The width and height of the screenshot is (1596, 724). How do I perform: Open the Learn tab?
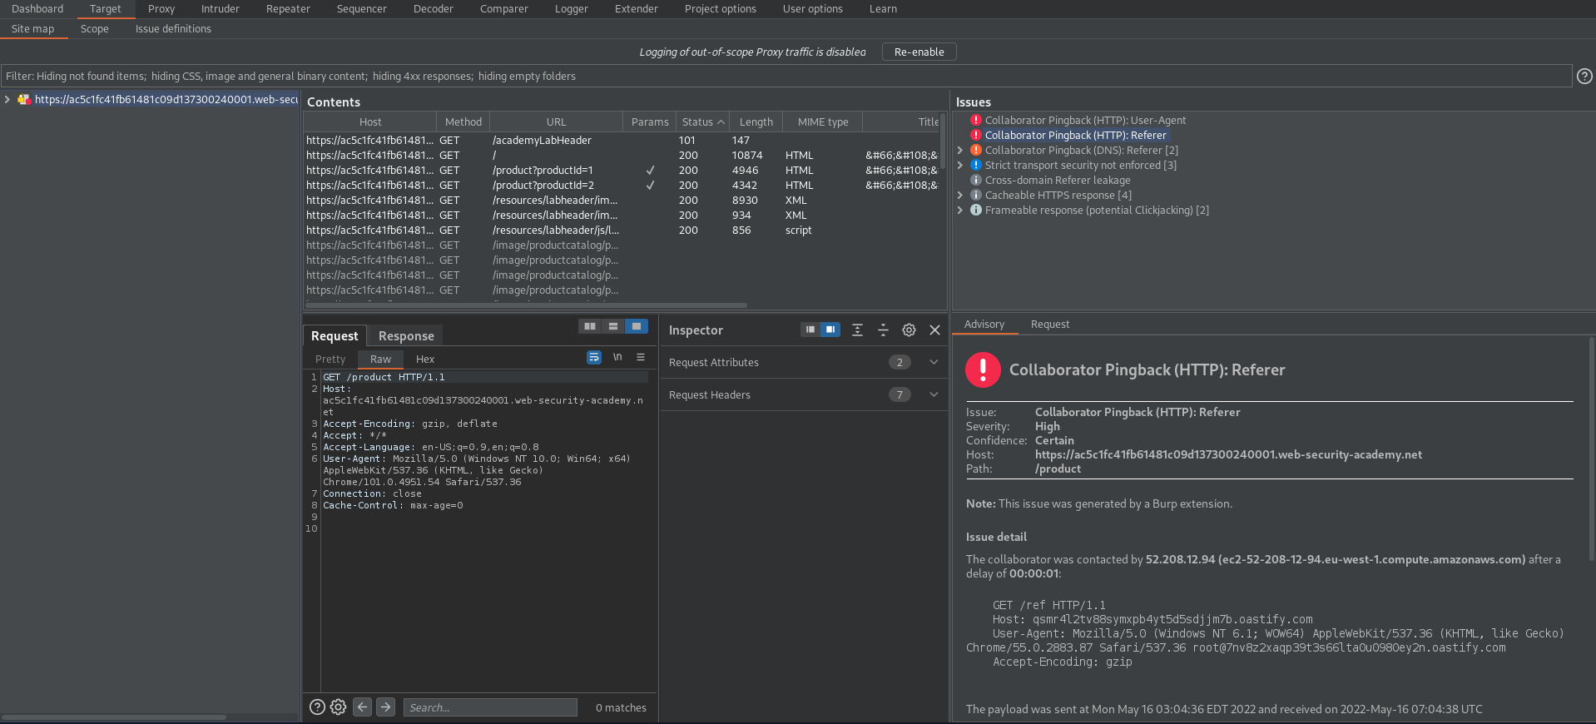pos(883,8)
